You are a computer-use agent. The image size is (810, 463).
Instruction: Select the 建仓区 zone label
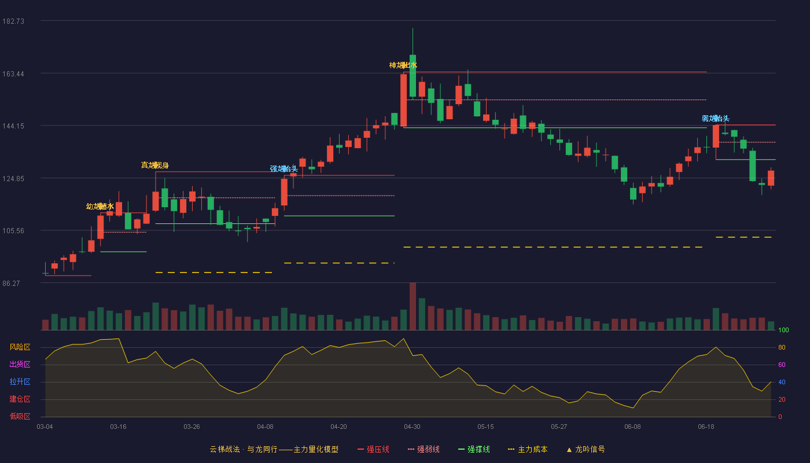20,399
